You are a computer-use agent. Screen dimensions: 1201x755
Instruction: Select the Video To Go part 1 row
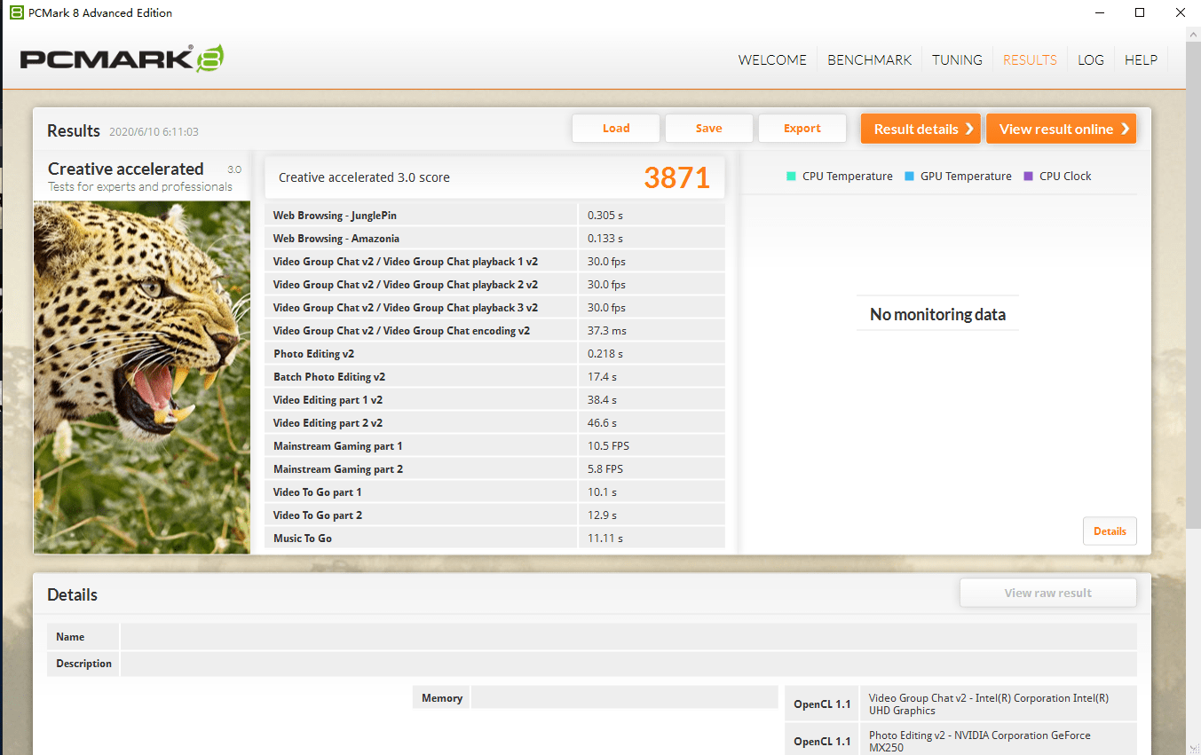tap(494, 492)
